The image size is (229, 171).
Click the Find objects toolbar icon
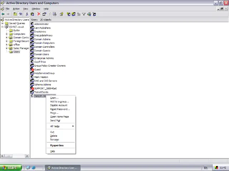point(89,14)
